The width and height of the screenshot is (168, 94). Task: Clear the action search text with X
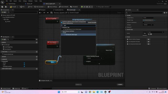pyautogui.click(x=62, y=26)
